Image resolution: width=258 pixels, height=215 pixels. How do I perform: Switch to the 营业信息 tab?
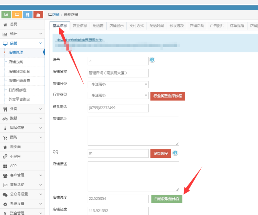[80, 26]
